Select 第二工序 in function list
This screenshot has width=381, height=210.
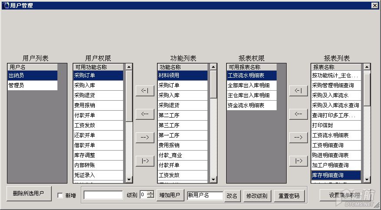tap(183, 115)
